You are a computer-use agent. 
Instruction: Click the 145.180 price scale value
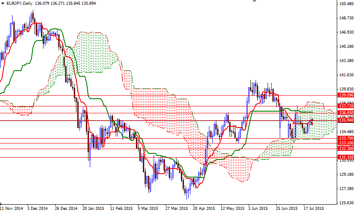click(346, 47)
